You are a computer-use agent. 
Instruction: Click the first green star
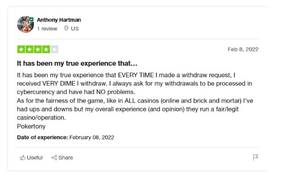(x=21, y=50)
